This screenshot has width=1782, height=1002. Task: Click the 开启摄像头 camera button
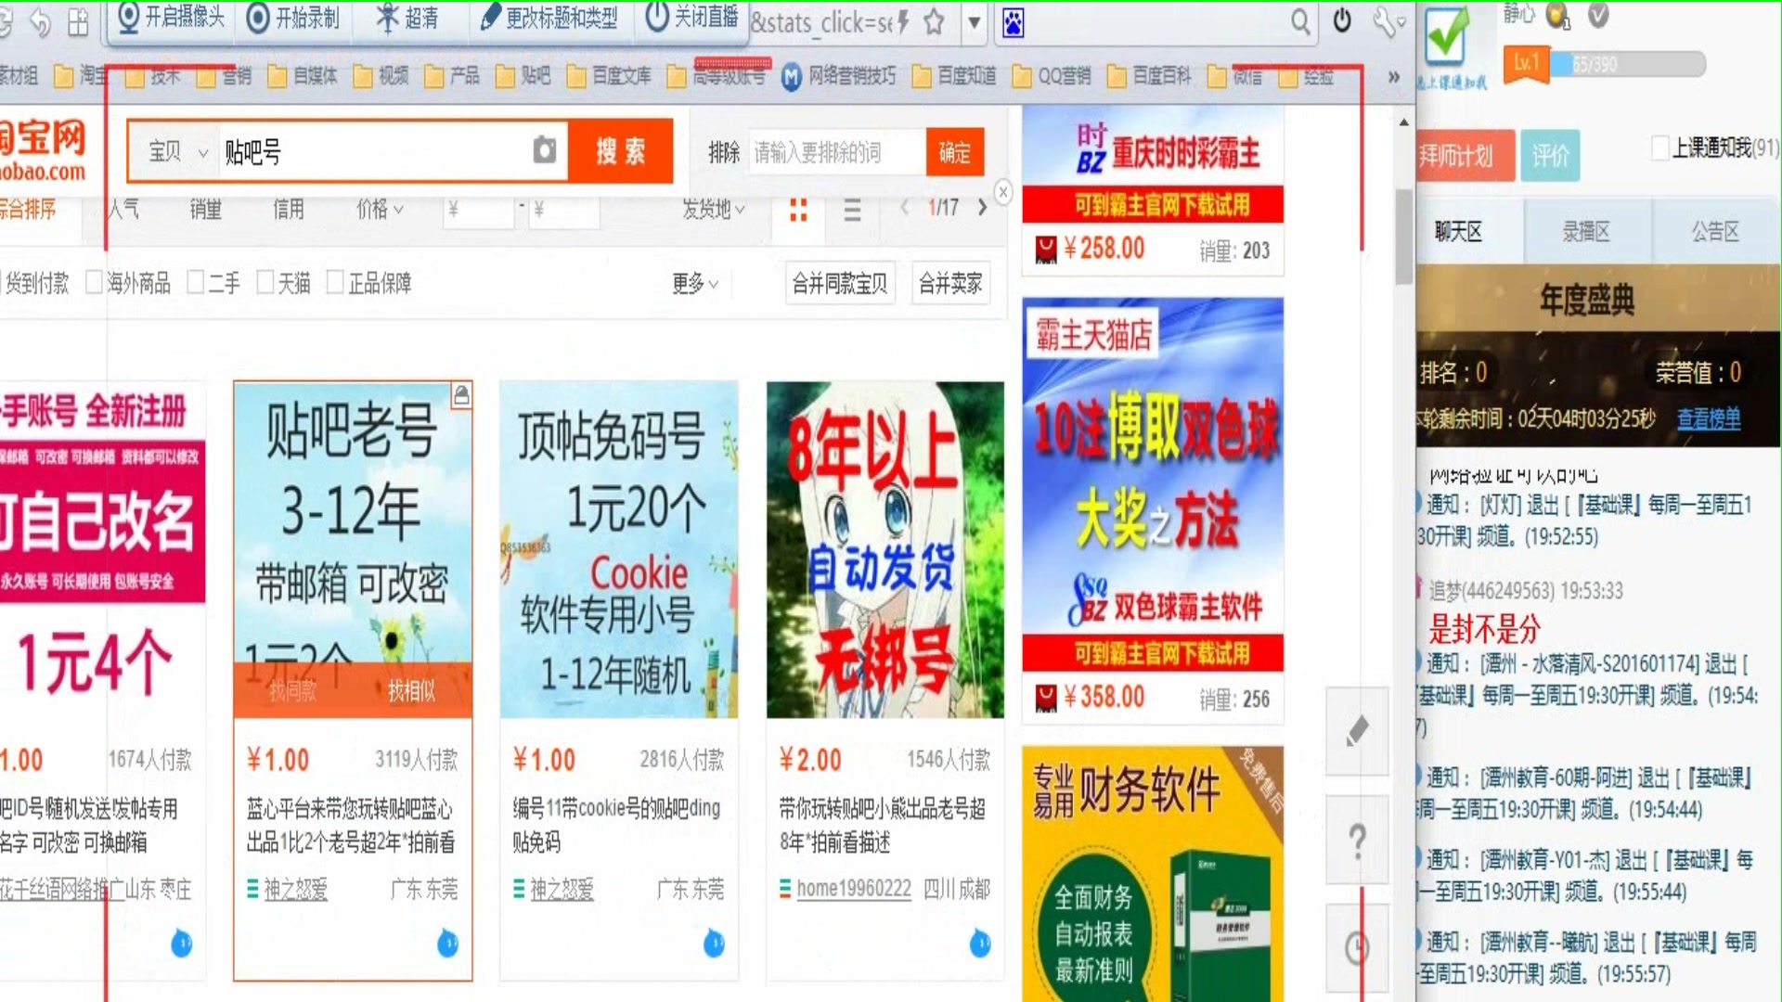coord(173,18)
